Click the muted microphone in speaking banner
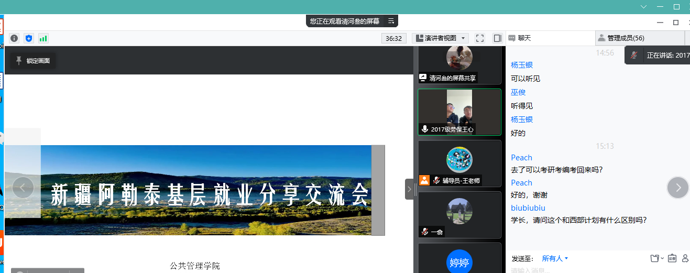This screenshot has width=690, height=273. (634, 55)
